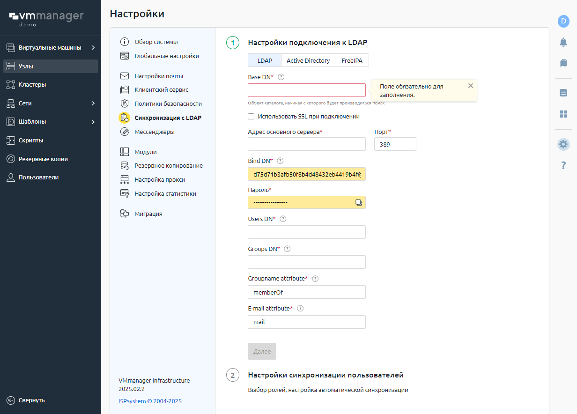Open the documentation book icon
The width and height of the screenshot is (577, 414).
tap(563, 63)
